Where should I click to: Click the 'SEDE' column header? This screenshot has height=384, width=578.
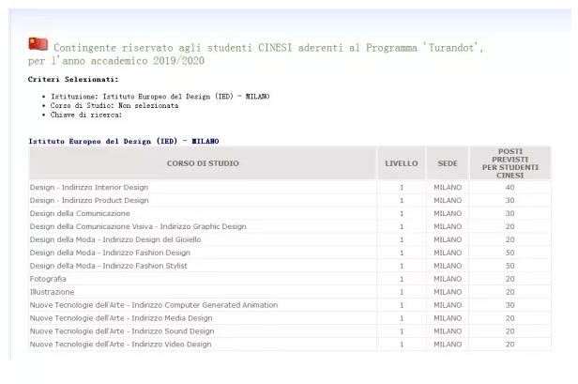(x=448, y=163)
